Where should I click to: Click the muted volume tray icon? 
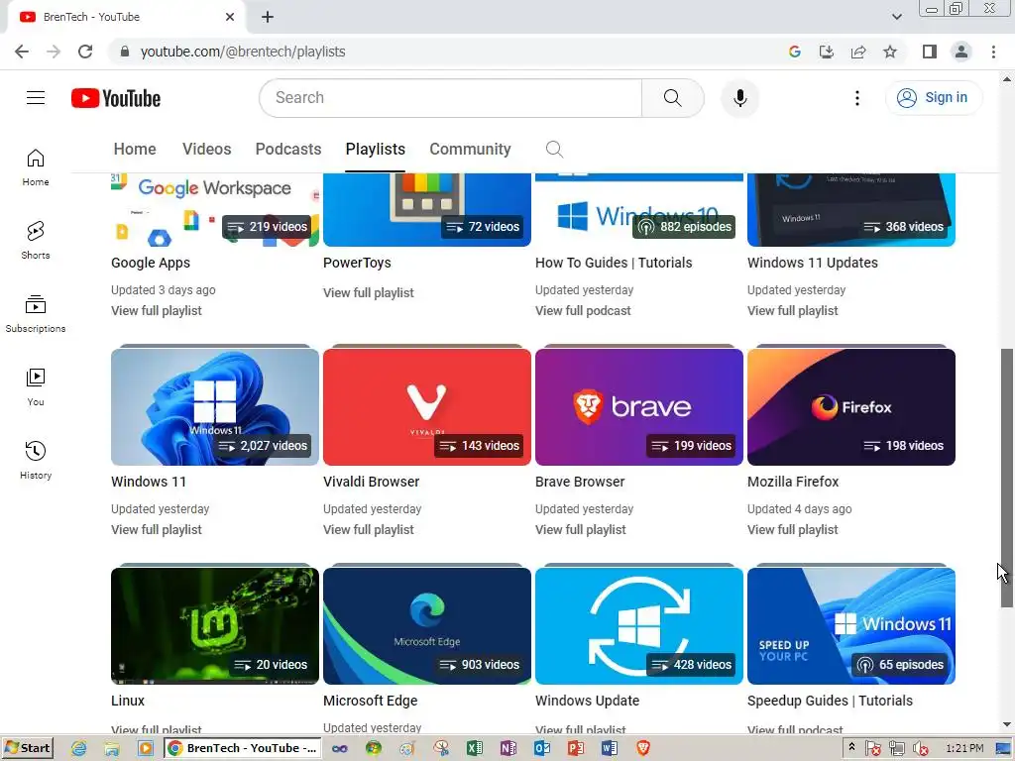(921, 749)
